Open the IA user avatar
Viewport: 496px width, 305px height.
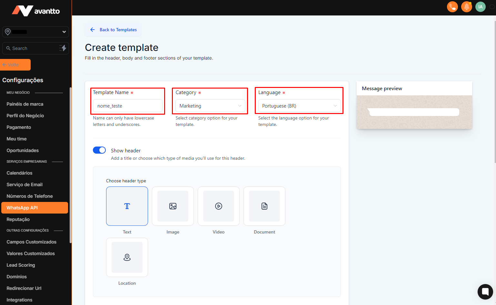(x=480, y=7)
